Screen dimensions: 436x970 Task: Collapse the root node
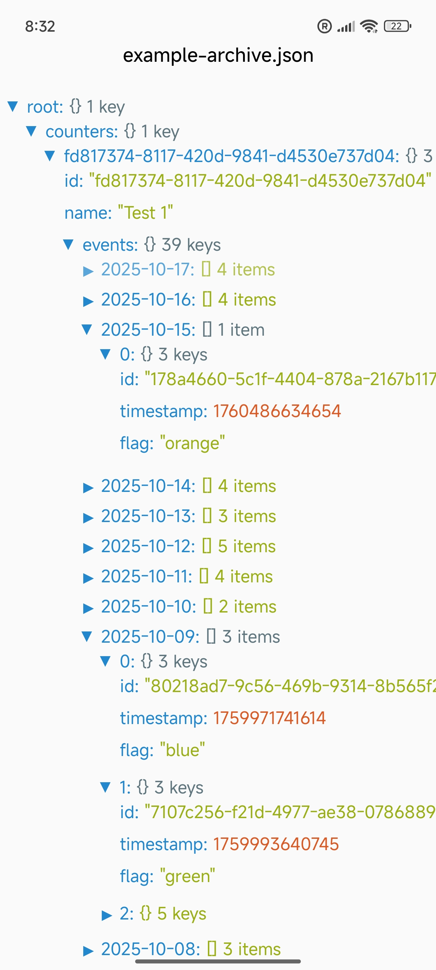(12, 107)
